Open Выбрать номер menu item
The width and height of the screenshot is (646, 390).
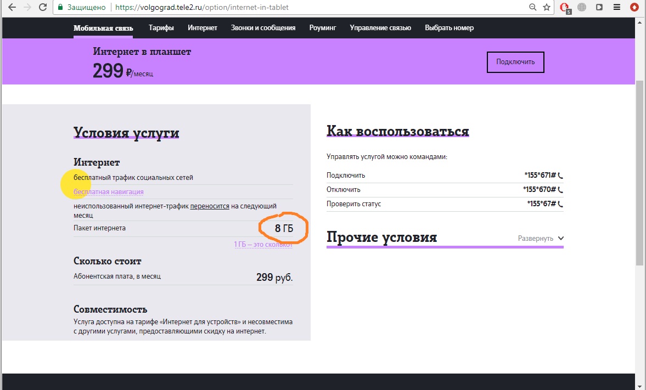(x=449, y=28)
